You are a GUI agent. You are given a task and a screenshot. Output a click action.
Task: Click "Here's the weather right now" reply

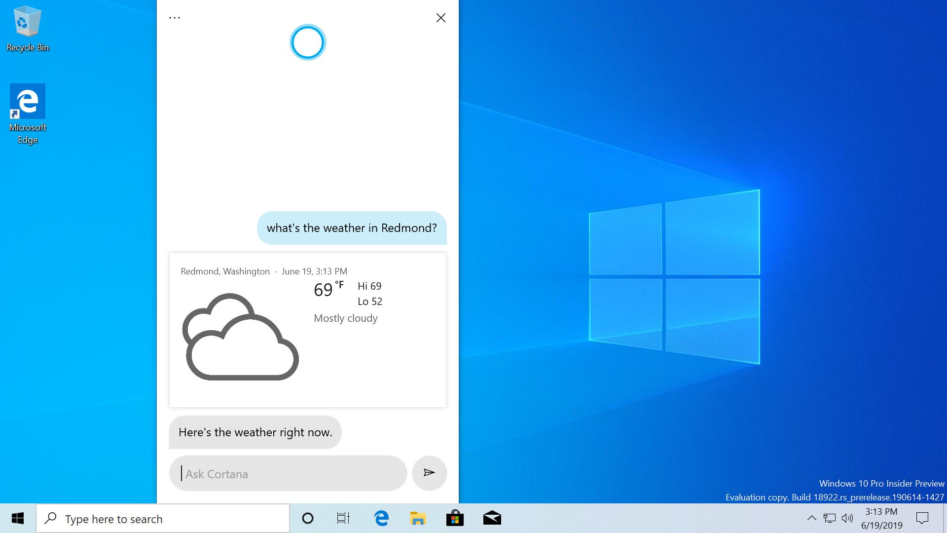pos(255,432)
